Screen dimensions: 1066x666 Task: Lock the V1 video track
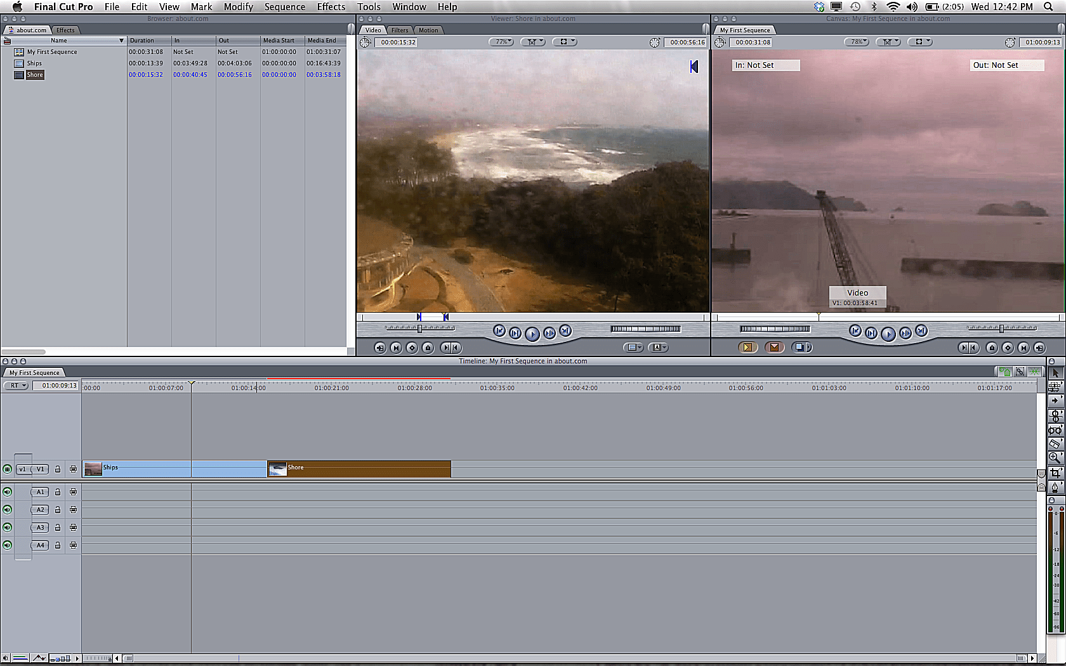point(57,469)
